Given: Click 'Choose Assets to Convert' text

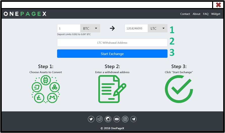Looking at the screenshot, I should click(46, 72).
